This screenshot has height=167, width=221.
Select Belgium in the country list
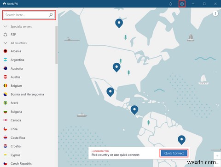[16, 86]
